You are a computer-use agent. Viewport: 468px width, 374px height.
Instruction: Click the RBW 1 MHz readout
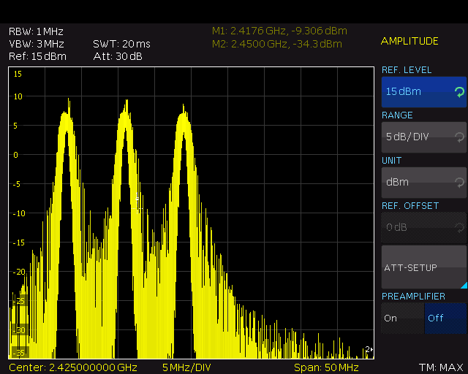tap(36, 31)
